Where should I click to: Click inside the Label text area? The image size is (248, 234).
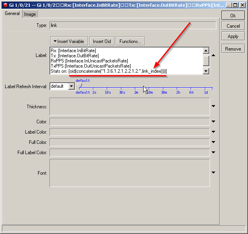pyautogui.click(x=126, y=61)
